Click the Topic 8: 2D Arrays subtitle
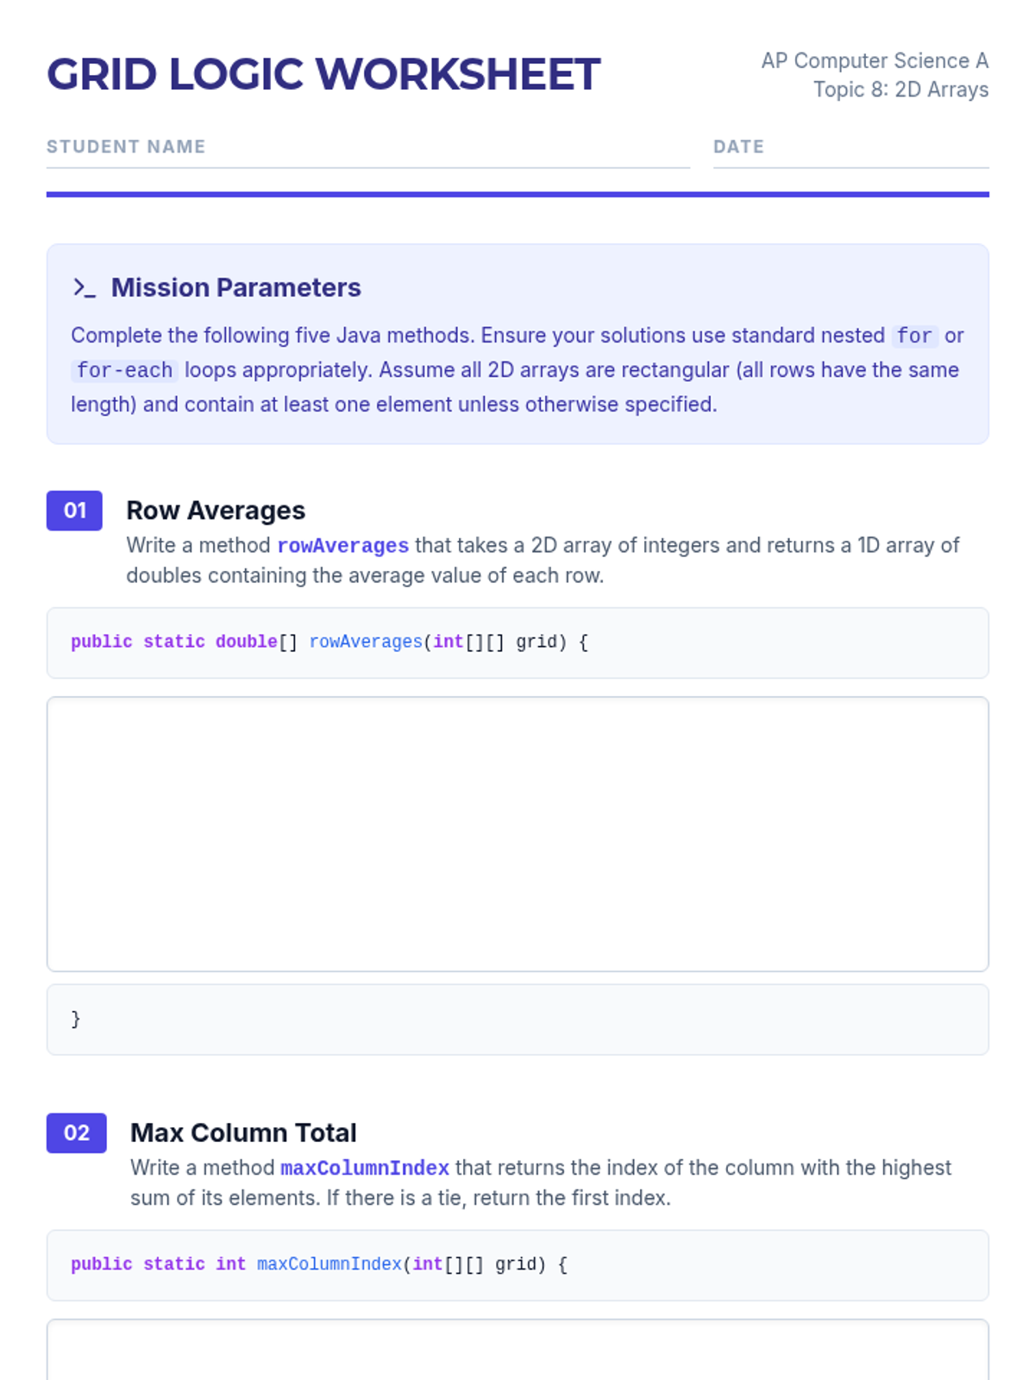The image size is (1035, 1380). (900, 90)
